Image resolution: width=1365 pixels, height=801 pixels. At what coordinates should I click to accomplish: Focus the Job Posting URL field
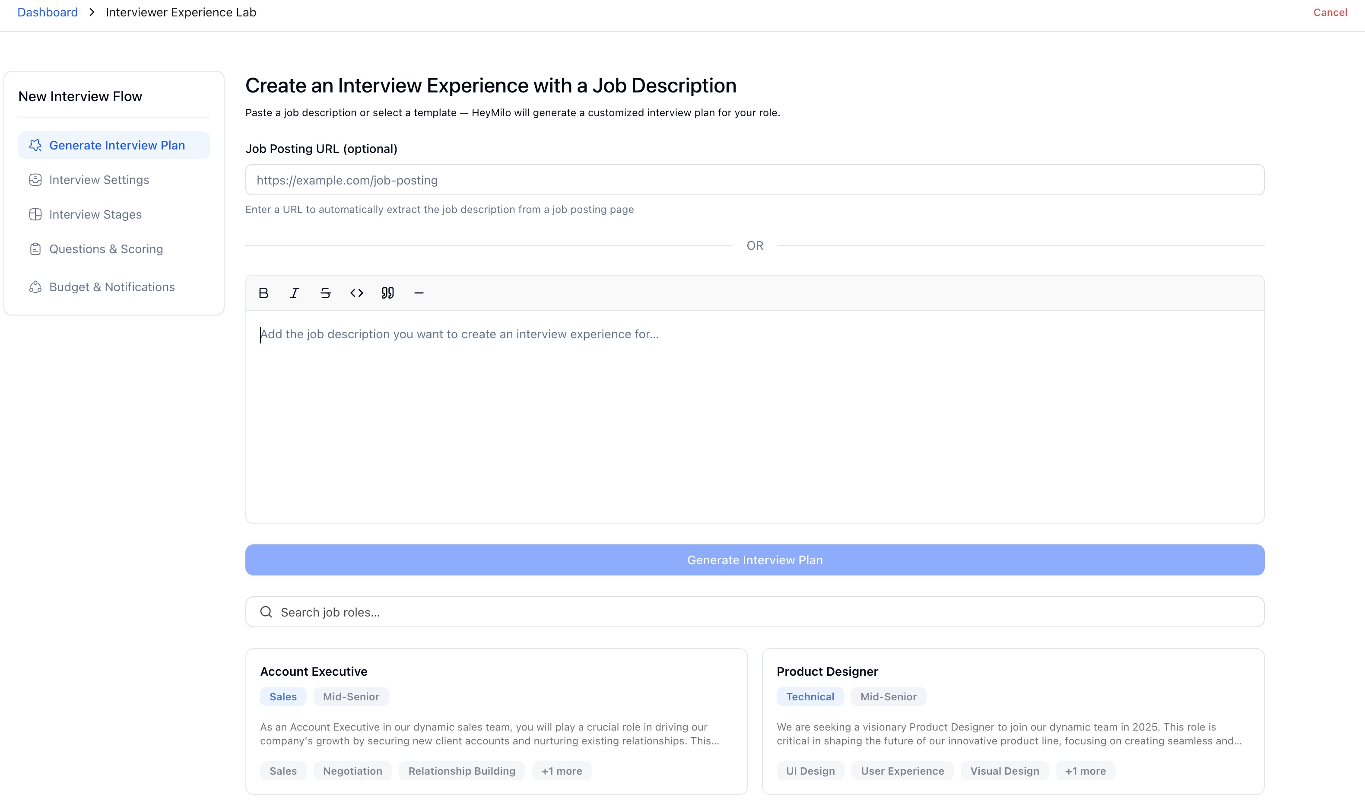755,180
